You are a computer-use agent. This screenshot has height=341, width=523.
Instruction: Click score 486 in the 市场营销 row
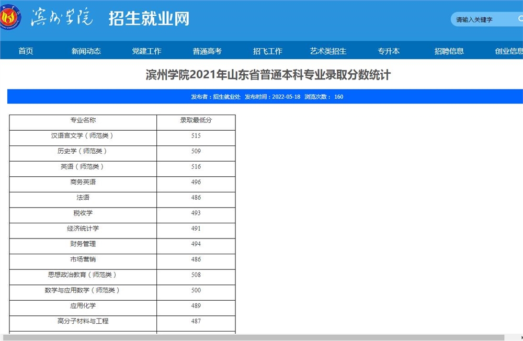coord(196,259)
